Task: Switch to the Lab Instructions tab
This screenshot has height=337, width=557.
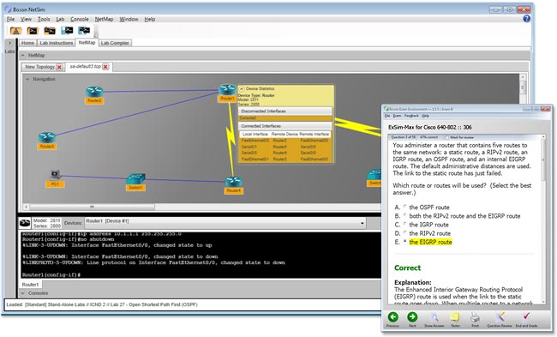Action: click(x=56, y=43)
